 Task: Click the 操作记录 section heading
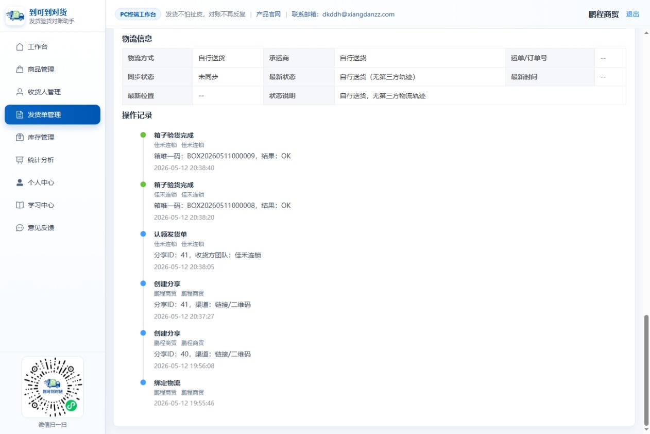pyautogui.click(x=137, y=115)
